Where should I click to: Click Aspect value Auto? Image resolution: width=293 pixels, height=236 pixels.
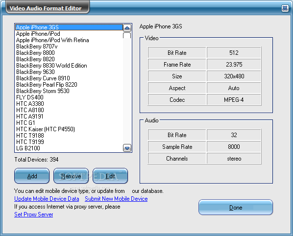click(234, 88)
